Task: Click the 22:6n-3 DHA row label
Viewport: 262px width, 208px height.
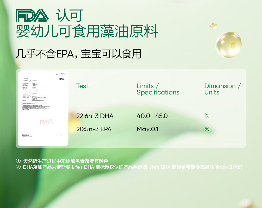Action: pos(95,116)
